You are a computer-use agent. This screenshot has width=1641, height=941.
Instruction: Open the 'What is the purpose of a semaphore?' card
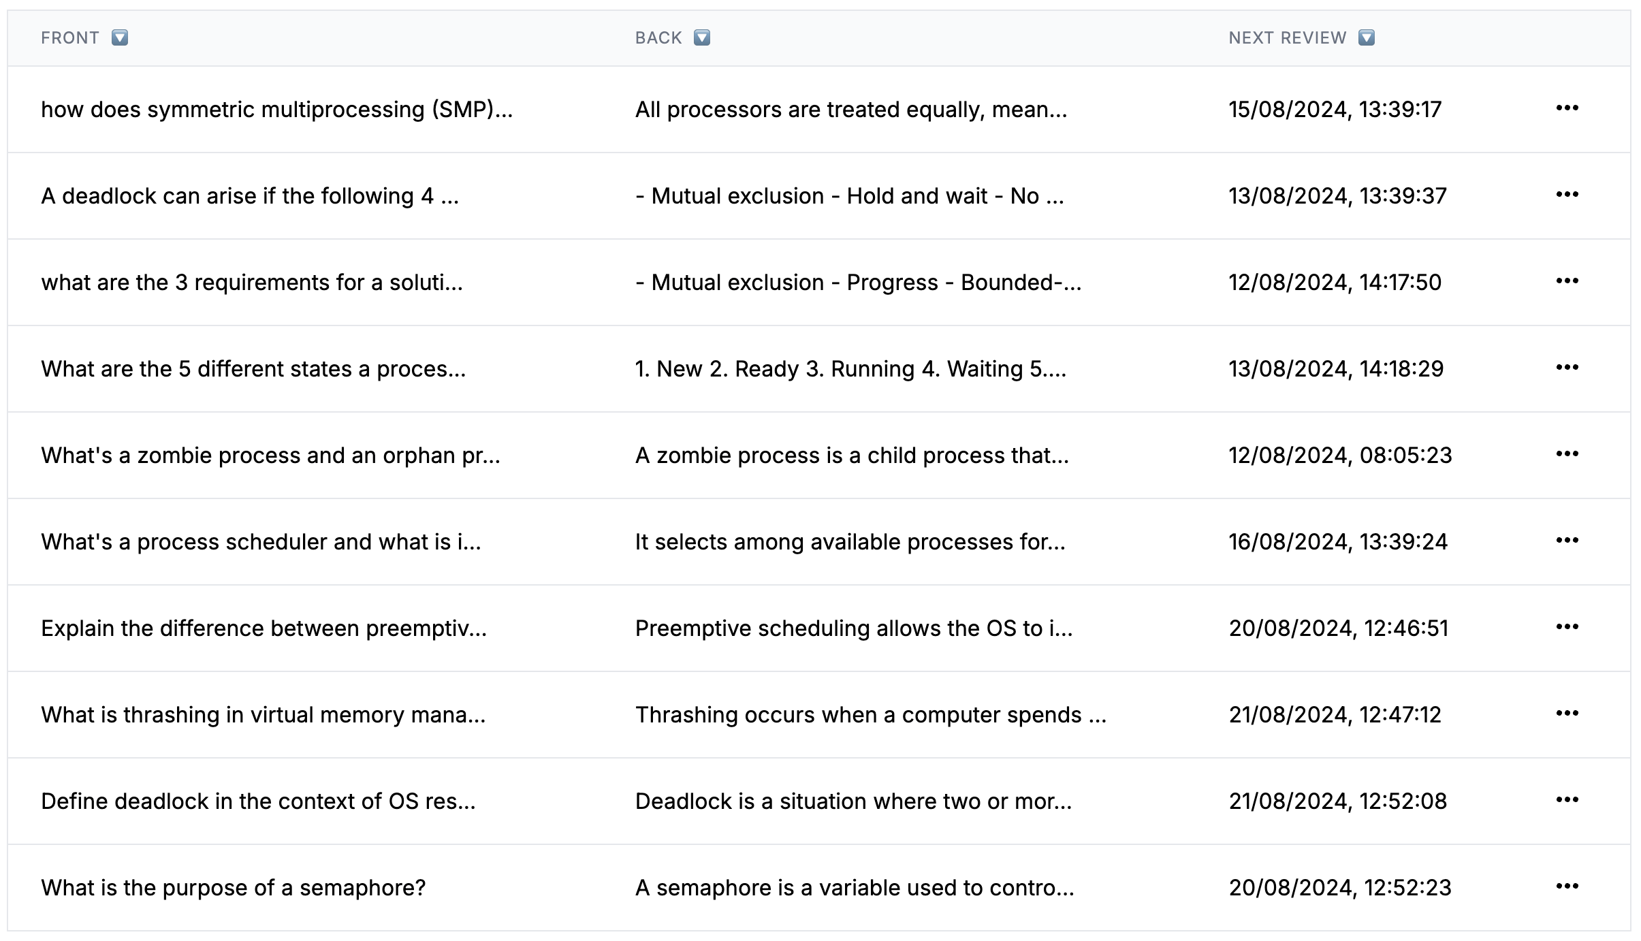pyautogui.click(x=233, y=888)
